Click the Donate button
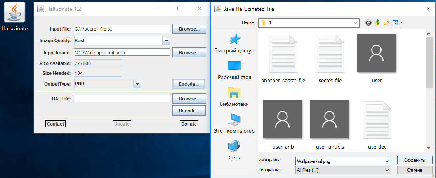This screenshot has width=436, height=178. [189, 124]
